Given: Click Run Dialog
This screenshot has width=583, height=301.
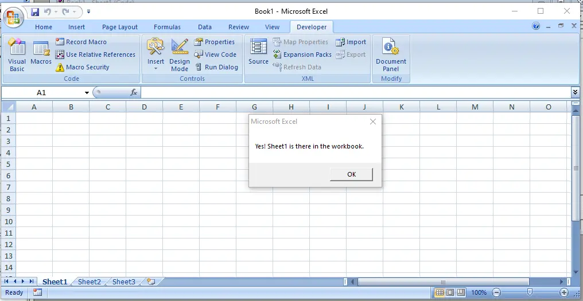Looking at the screenshot, I should click(x=216, y=67).
